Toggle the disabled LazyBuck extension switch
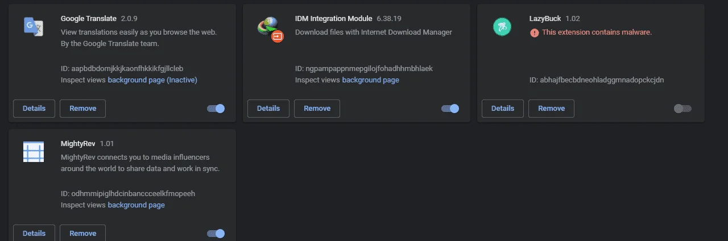The image size is (728, 241). (x=682, y=109)
